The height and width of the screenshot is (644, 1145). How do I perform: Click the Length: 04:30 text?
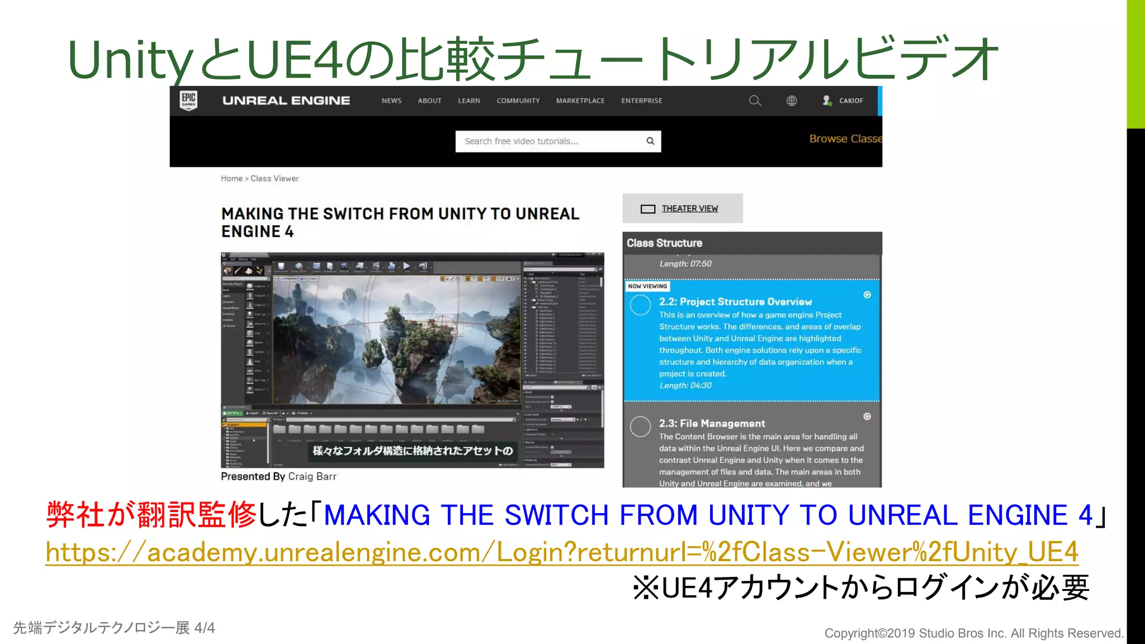(685, 386)
